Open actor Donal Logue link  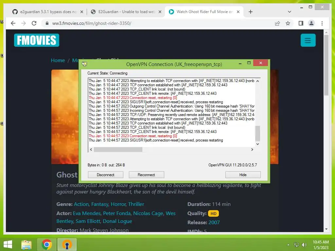pos(117,221)
